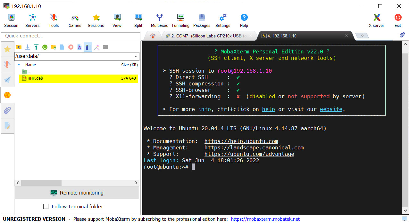Refresh the SFTP folder listing
409x223 pixels.
pyautogui.click(x=45, y=47)
